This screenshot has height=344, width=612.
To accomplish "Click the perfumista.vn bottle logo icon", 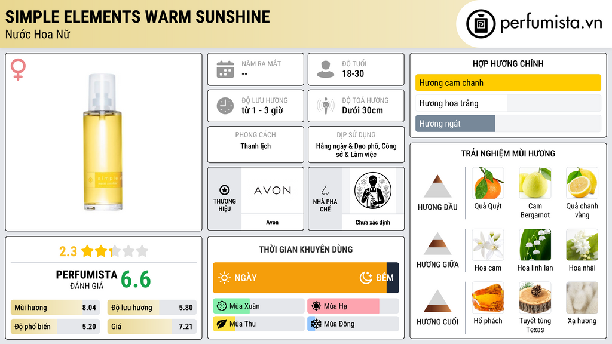I will 481,24.
